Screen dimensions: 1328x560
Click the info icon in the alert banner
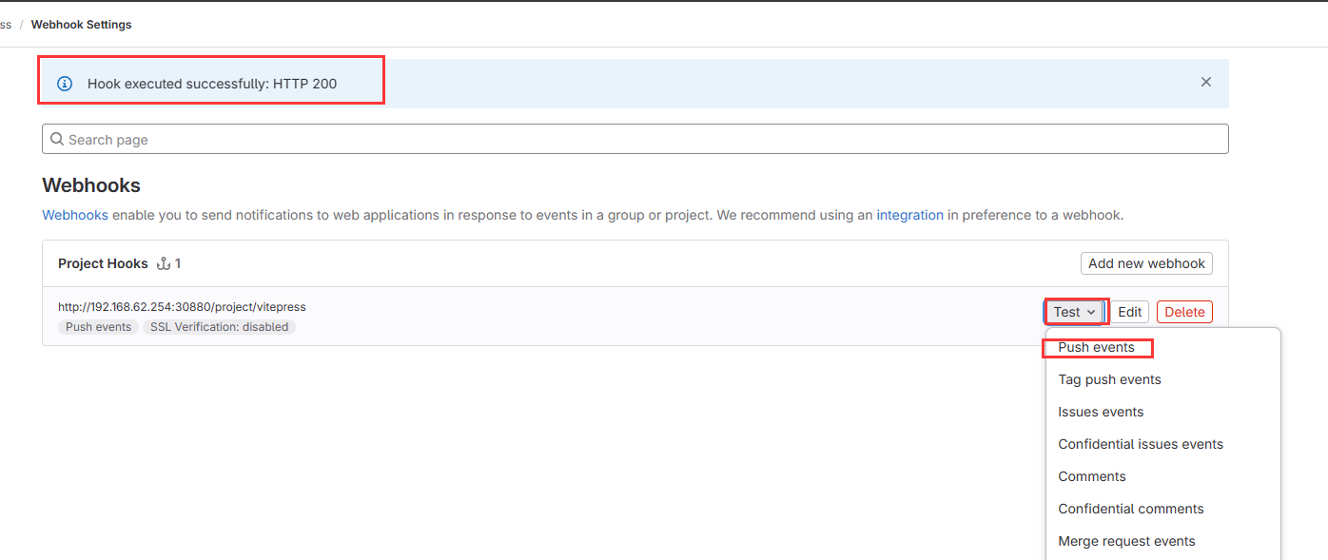click(65, 84)
